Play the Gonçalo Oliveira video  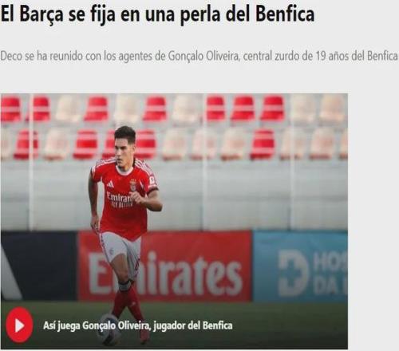click(x=19, y=325)
